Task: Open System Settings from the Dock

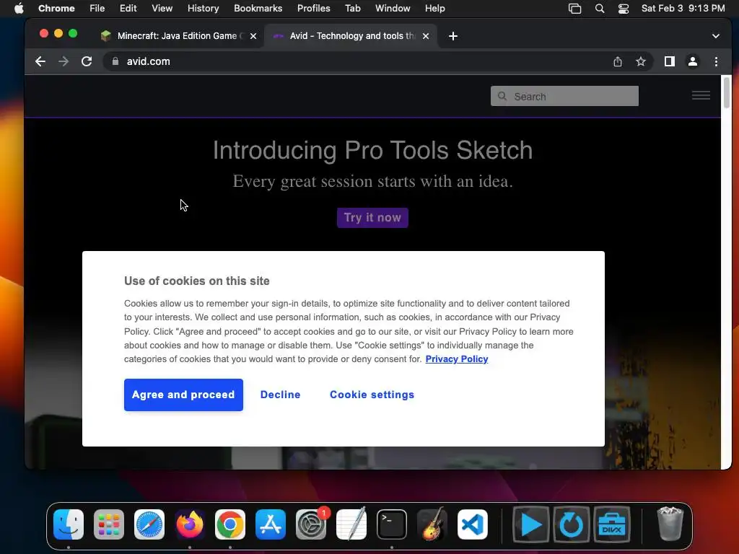Action: click(311, 524)
